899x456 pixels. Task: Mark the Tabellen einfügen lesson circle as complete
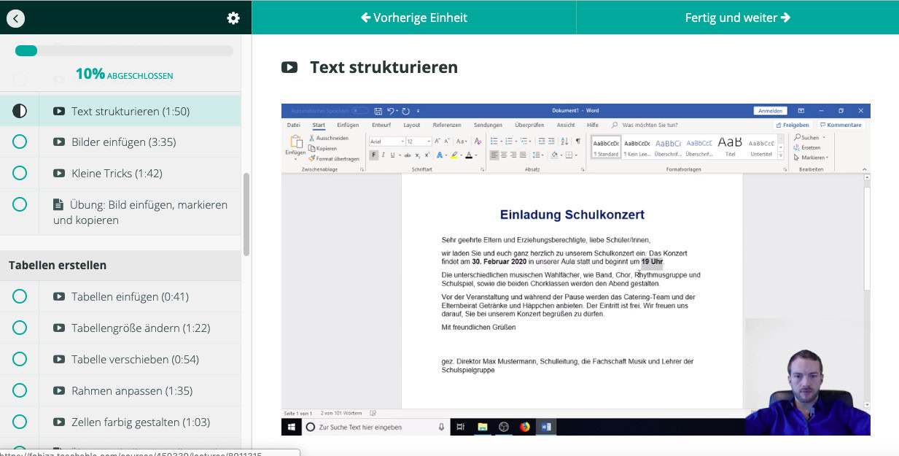(20, 296)
